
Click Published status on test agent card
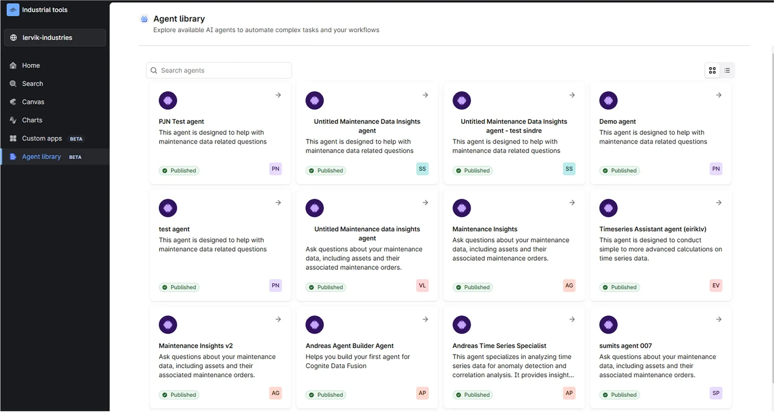[179, 287]
